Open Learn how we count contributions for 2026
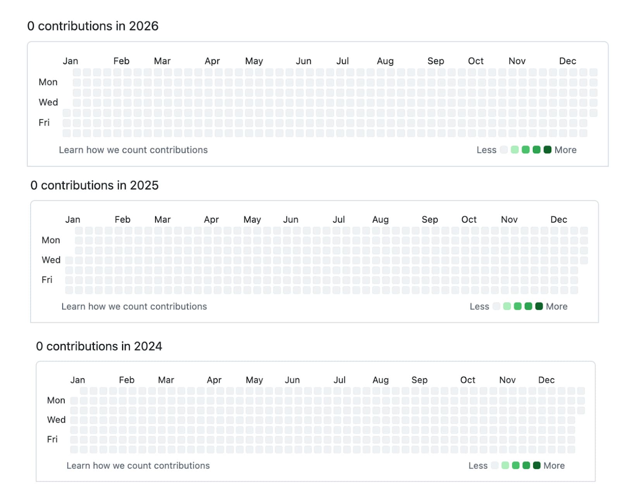Image resolution: width=620 pixels, height=504 pixels. (x=133, y=150)
